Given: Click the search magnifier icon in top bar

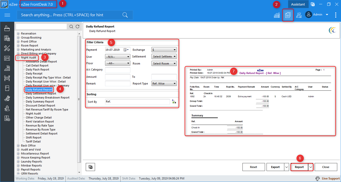Looking at the screenshot, I should click(125, 15).
